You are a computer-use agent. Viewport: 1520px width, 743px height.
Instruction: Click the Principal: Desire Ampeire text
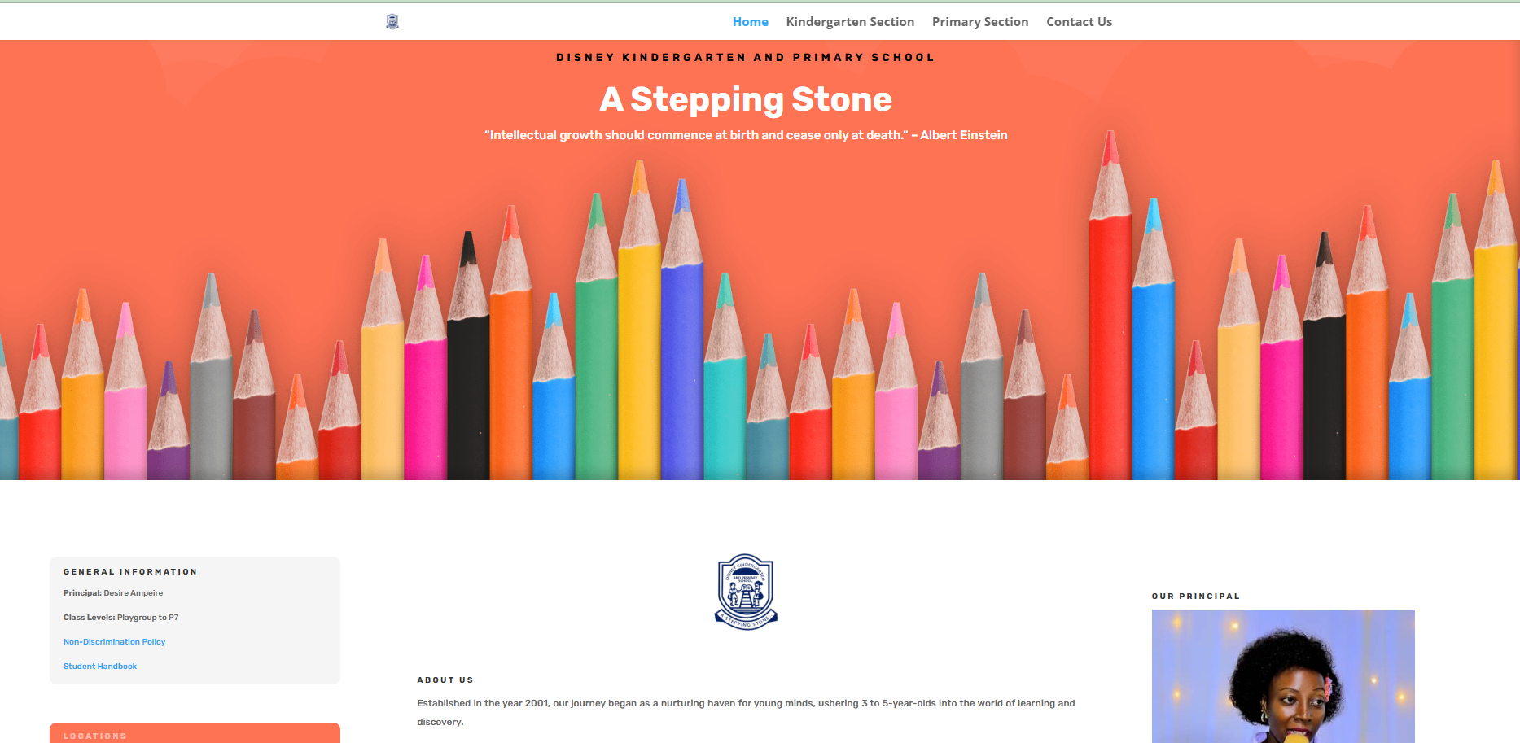[113, 593]
